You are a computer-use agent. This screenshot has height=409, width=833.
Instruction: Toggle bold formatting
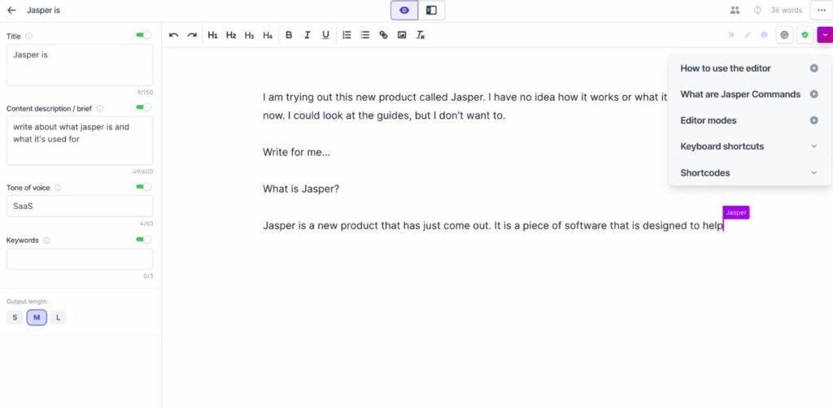point(289,35)
